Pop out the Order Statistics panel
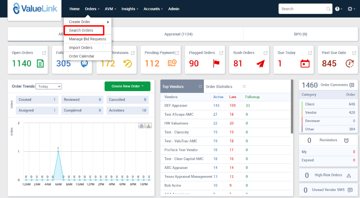 click(244, 86)
